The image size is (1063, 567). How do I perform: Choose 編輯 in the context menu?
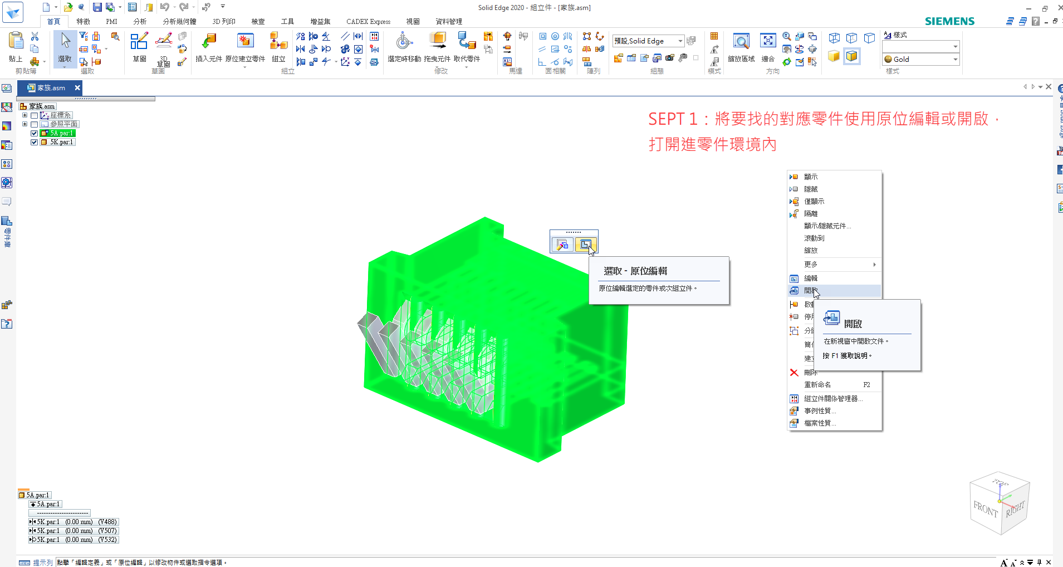click(x=834, y=278)
